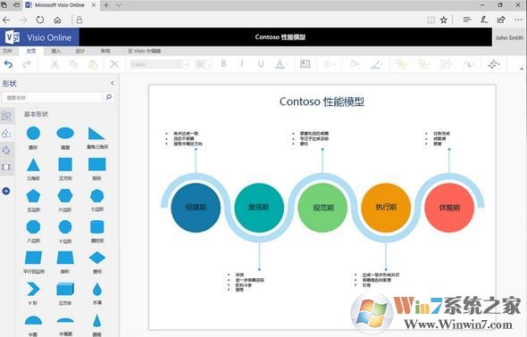This screenshot has height=337, width=527.
Task: Pick the Pentagon shape (五边形)
Action: coord(33,196)
